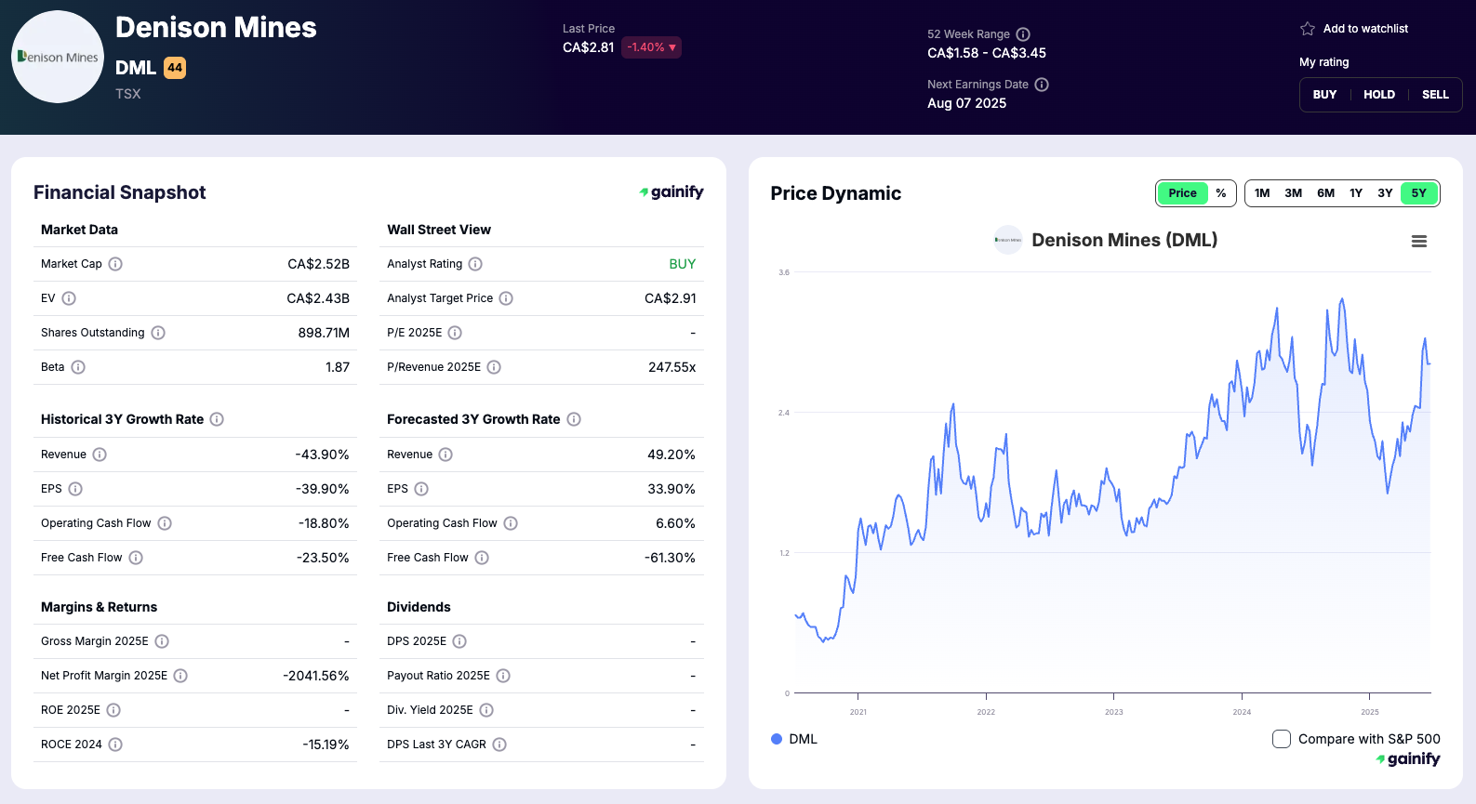Click the P/Revenue 2025E info icon
The width and height of the screenshot is (1476, 804).
pyautogui.click(x=494, y=367)
